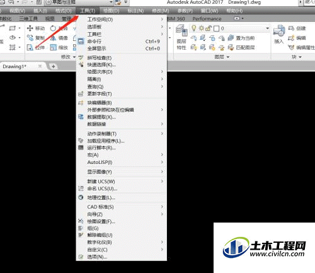
Task: Select the Scale (缩放) tool icon
Action: click(54, 47)
